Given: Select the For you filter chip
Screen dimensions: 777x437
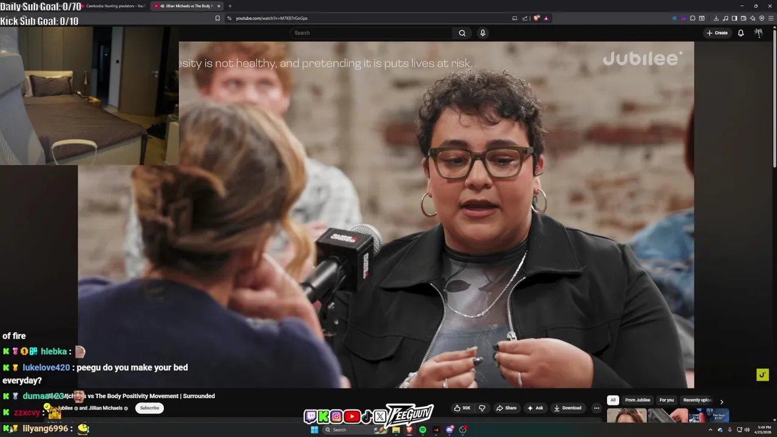Looking at the screenshot, I should pyautogui.click(x=667, y=400).
